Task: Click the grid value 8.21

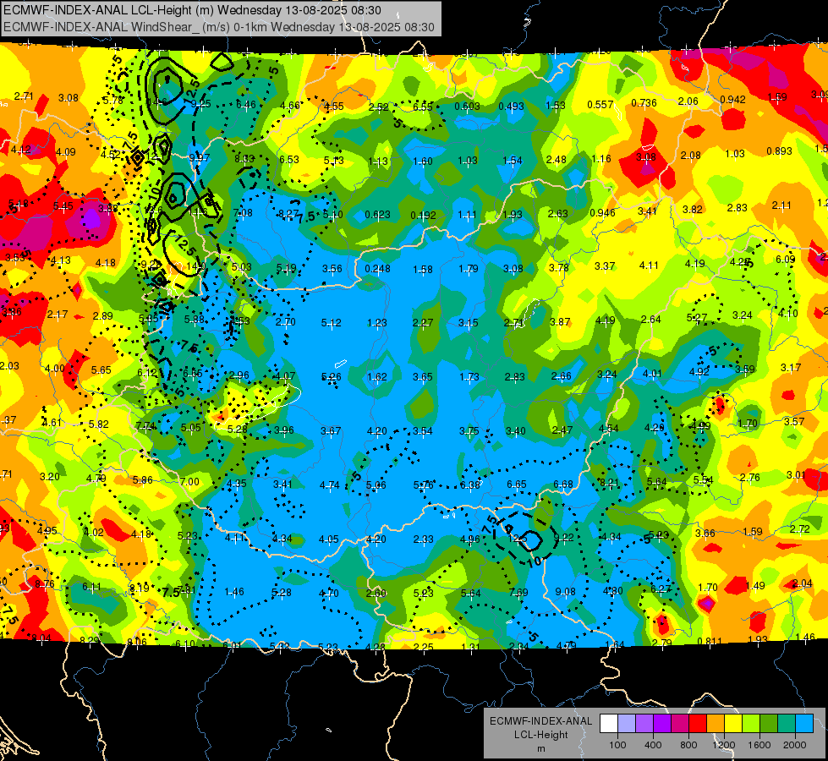Action: click(609, 483)
